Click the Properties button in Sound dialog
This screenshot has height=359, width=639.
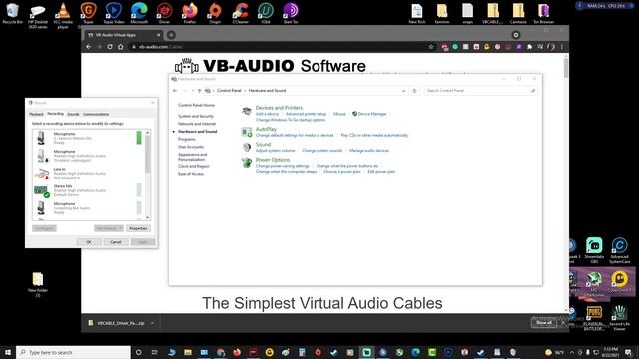[x=138, y=228]
